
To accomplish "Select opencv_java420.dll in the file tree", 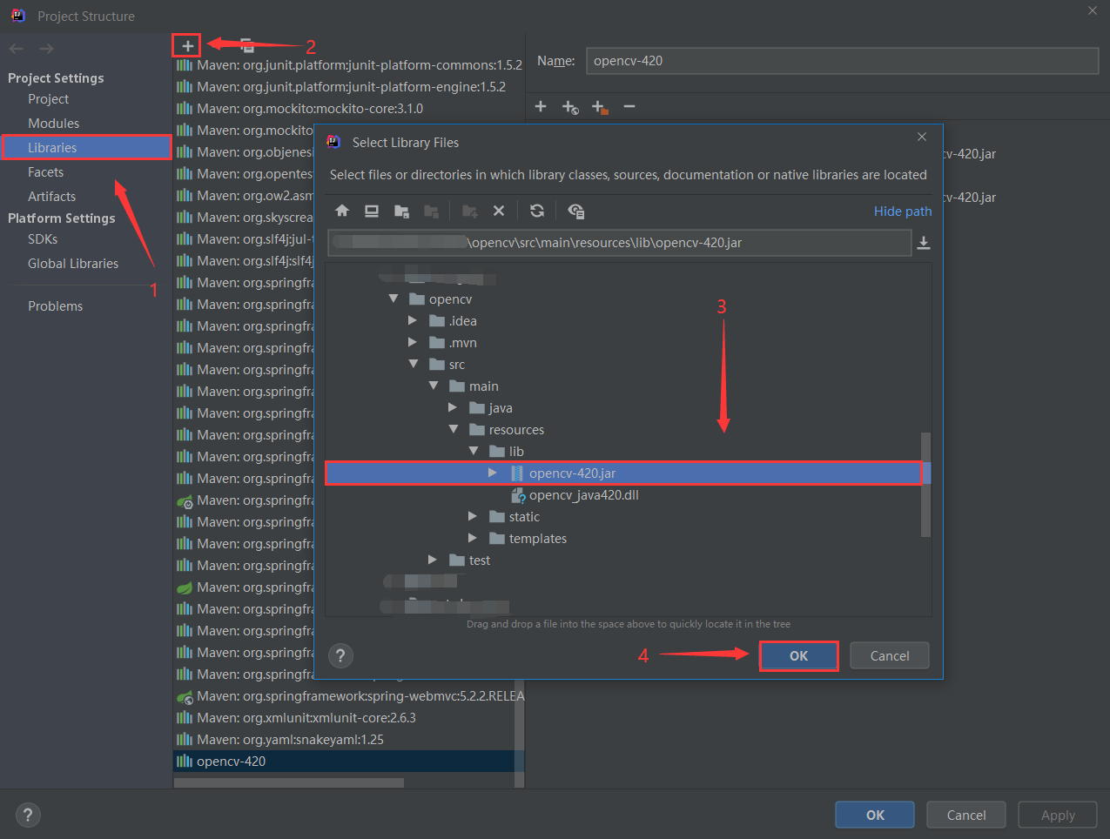I will coord(584,495).
